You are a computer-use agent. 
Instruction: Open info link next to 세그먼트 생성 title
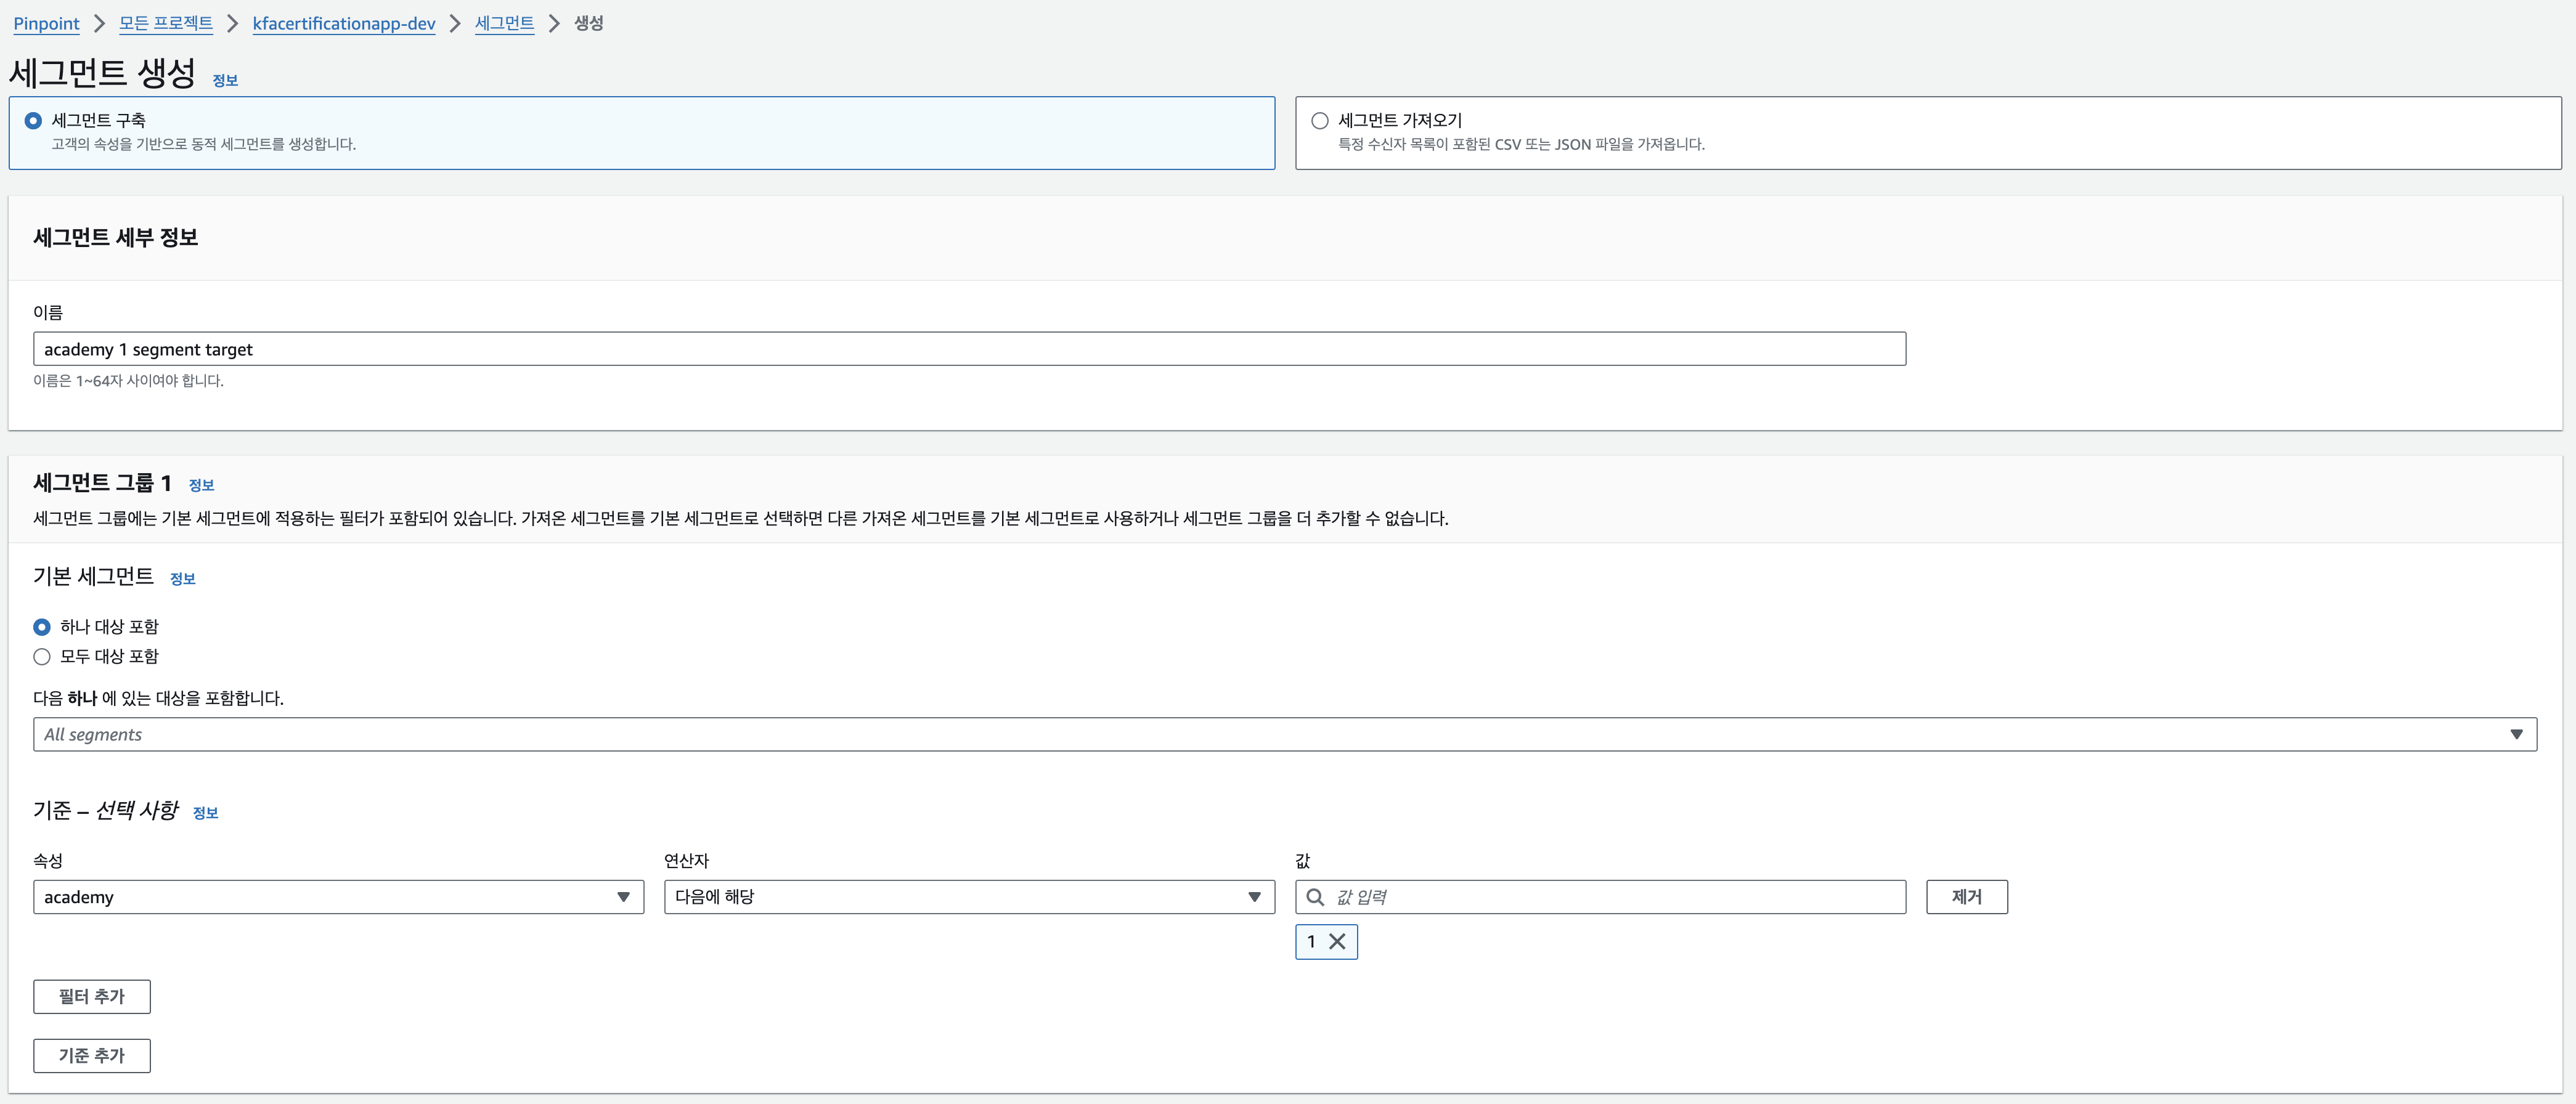tap(225, 81)
